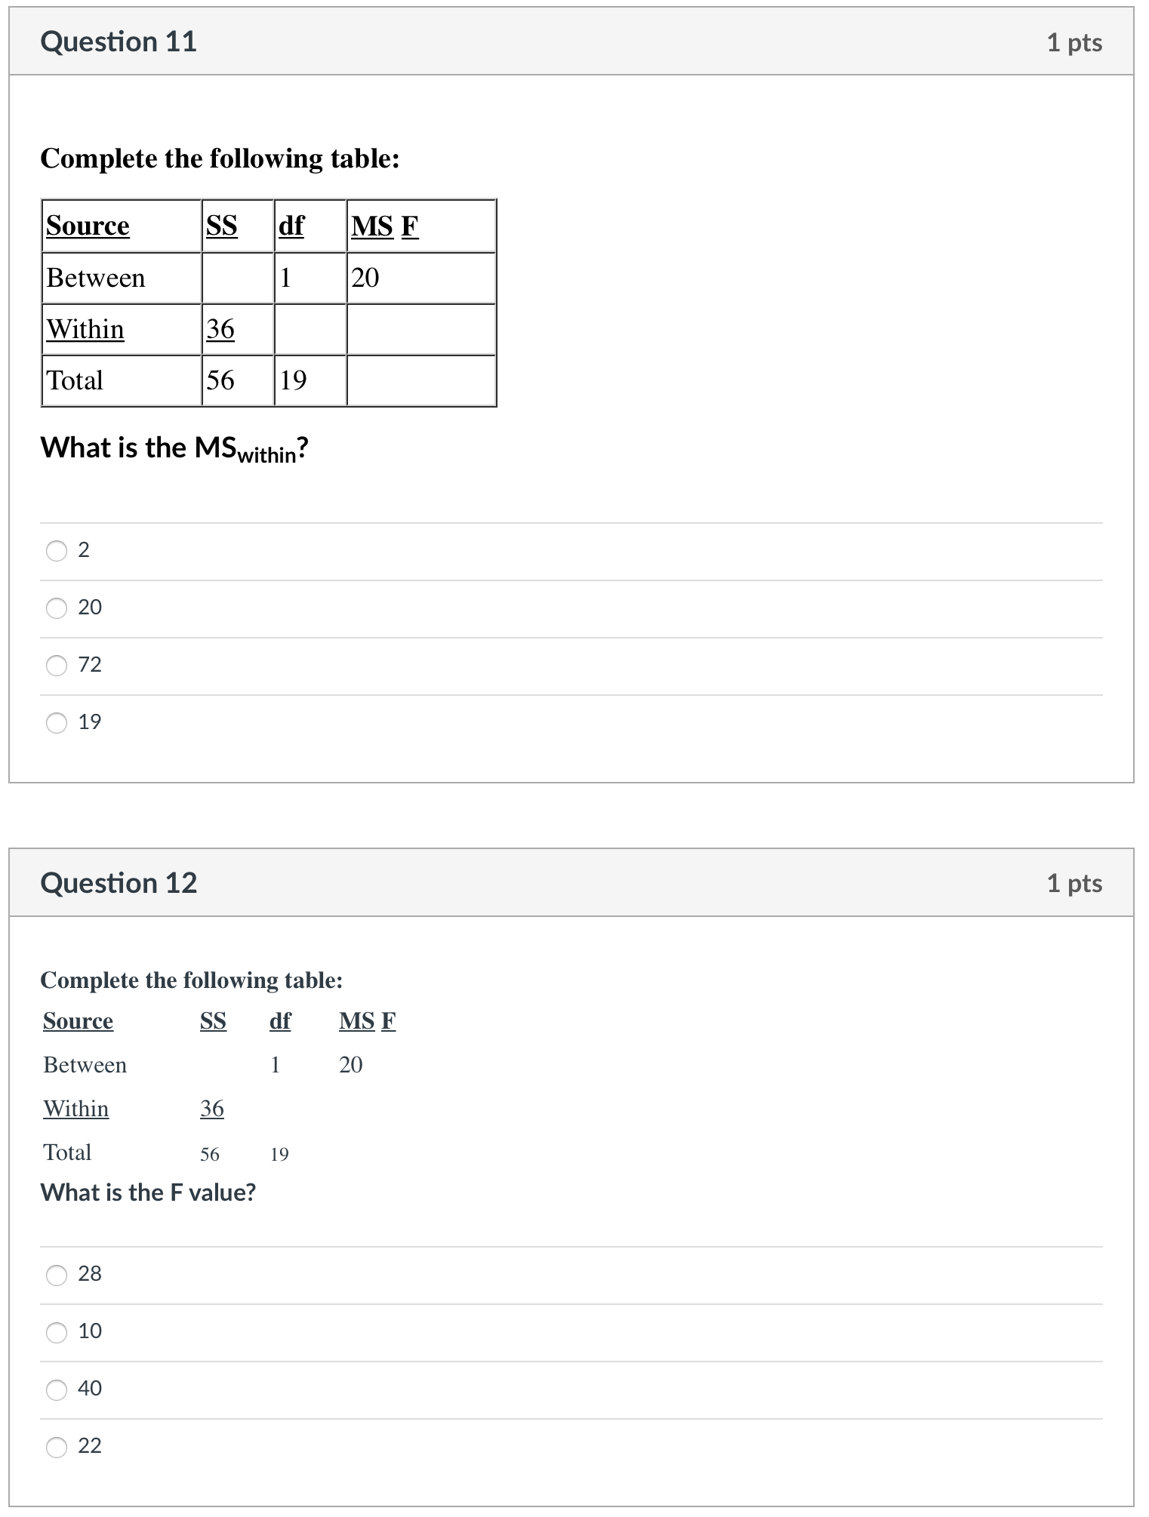Click the Between row in the first table
The height and width of the screenshot is (1517, 1149).
click(95, 278)
